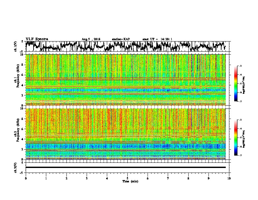This screenshot has width=258, height=200.
Task: Click the "-3" label on ch.2 color scale
Action: [240, 120]
